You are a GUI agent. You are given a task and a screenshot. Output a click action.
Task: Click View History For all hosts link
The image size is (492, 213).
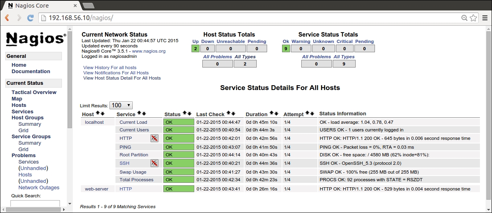(x=109, y=68)
